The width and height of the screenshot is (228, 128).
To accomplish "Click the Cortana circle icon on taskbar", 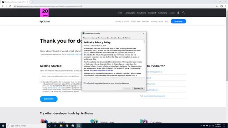I will (49, 126).
